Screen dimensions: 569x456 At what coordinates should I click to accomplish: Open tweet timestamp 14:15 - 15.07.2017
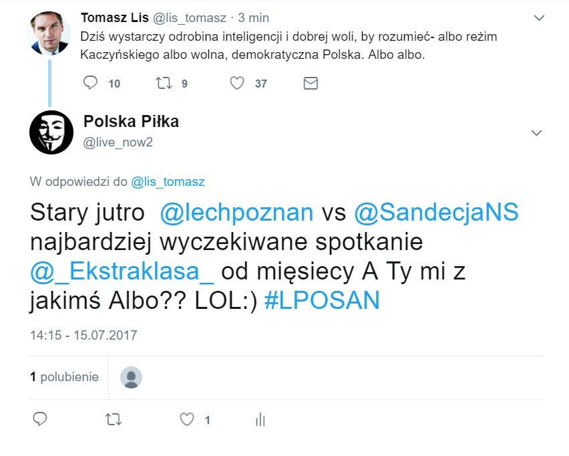pyautogui.click(x=83, y=335)
